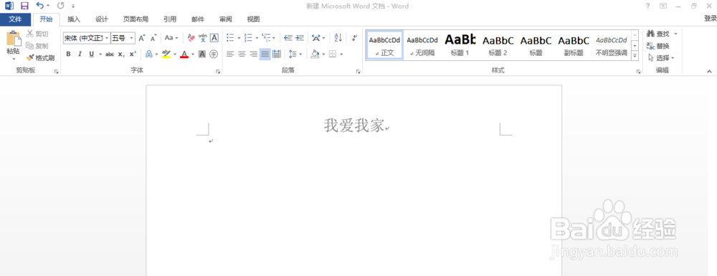Align text right

[x=253, y=54]
